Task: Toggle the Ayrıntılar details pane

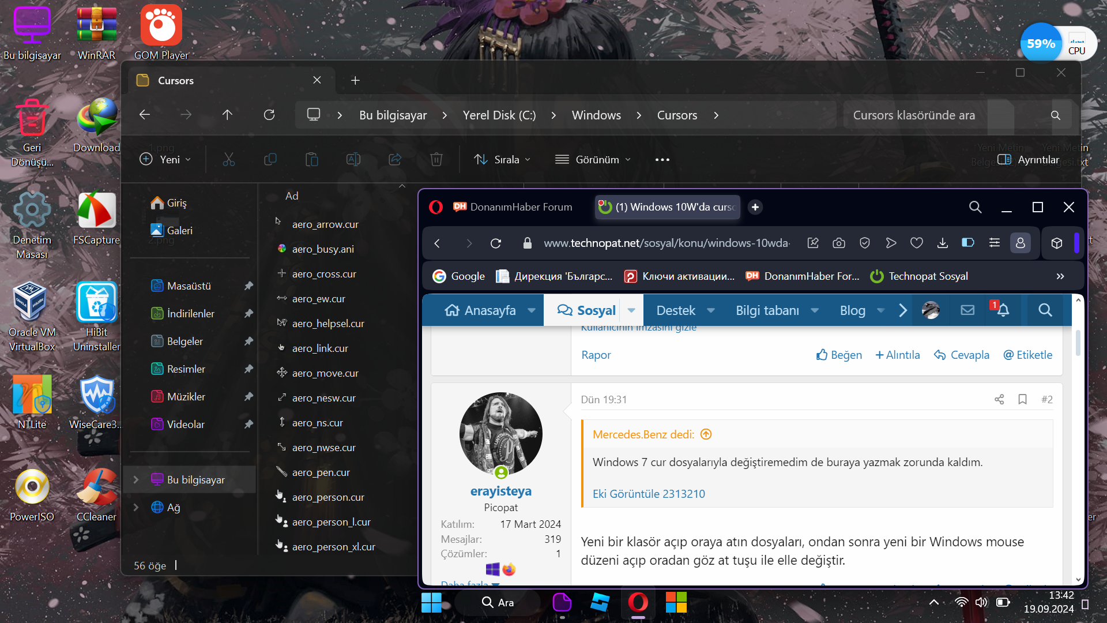Action: coord(1028,160)
